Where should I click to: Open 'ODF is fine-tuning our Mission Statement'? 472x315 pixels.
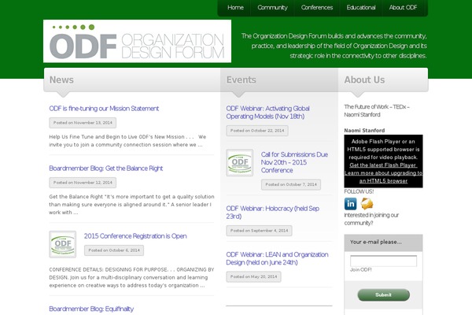104,109
